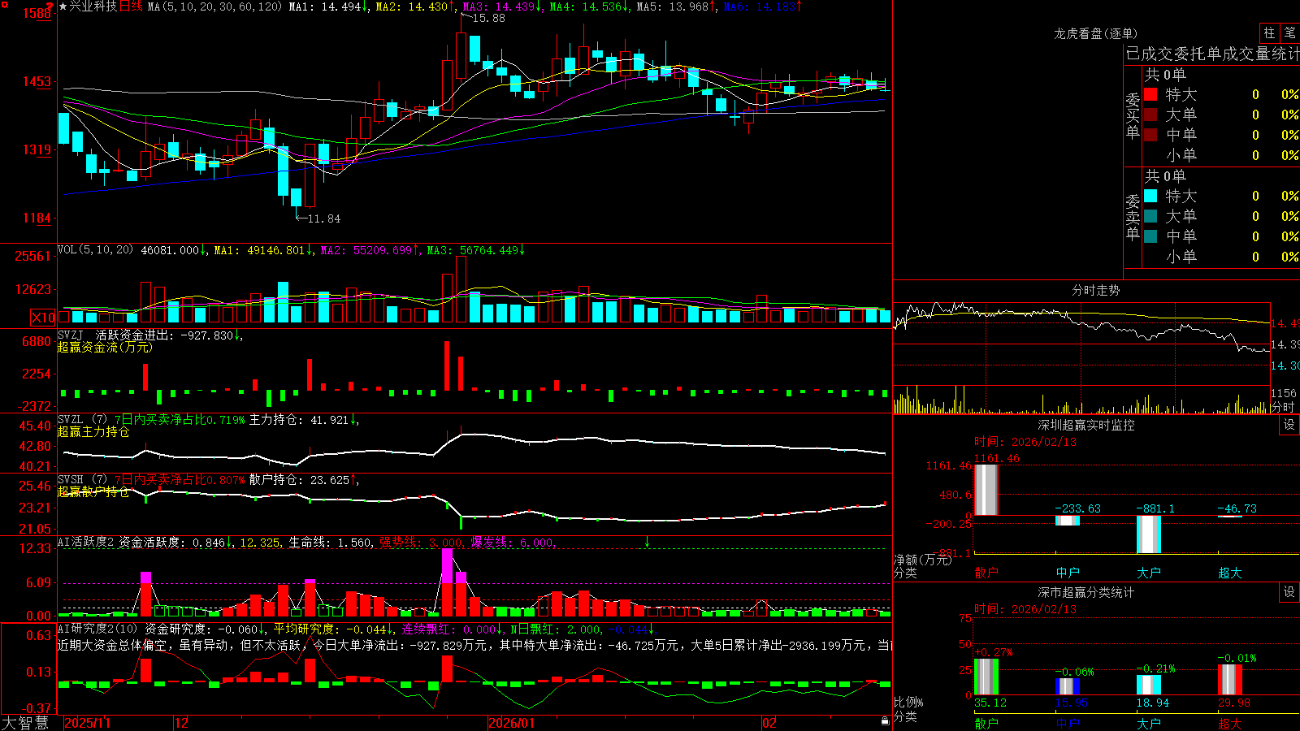The image size is (1300, 731).
Task: Click the 兴业科技 stock name
Action: coord(93,6)
